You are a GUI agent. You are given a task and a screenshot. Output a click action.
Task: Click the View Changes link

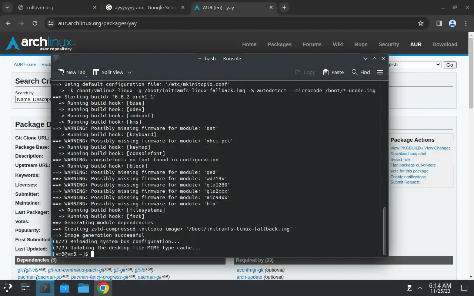[x=437, y=148]
